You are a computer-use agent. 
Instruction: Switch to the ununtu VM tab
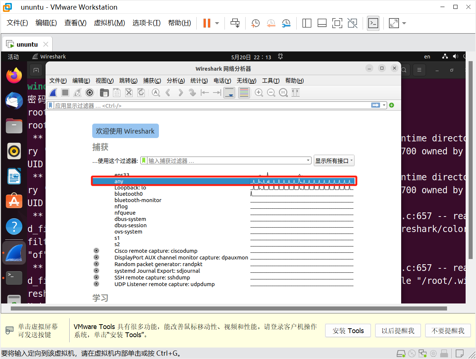pyautogui.click(x=27, y=44)
